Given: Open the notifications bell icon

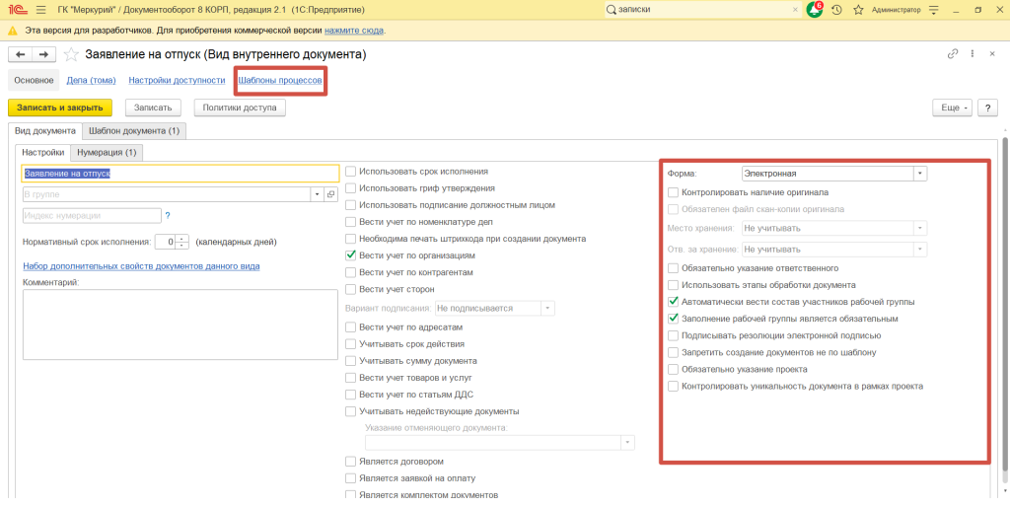Looking at the screenshot, I should click(x=814, y=10).
